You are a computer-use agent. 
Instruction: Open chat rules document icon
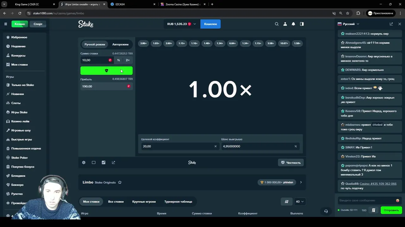pyautogui.click(x=373, y=210)
